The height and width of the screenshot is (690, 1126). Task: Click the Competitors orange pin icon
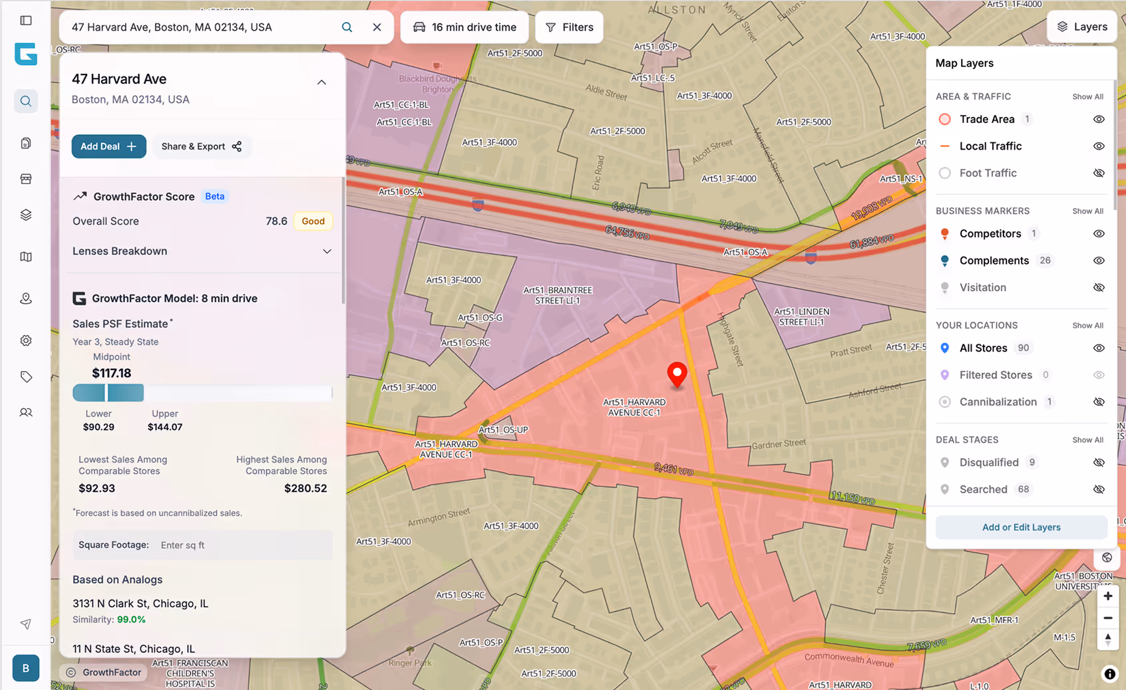pyautogui.click(x=944, y=234)
